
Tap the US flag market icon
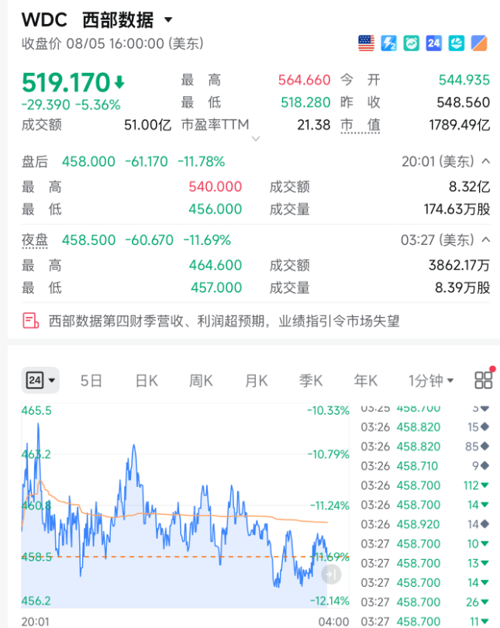point(366,43)
